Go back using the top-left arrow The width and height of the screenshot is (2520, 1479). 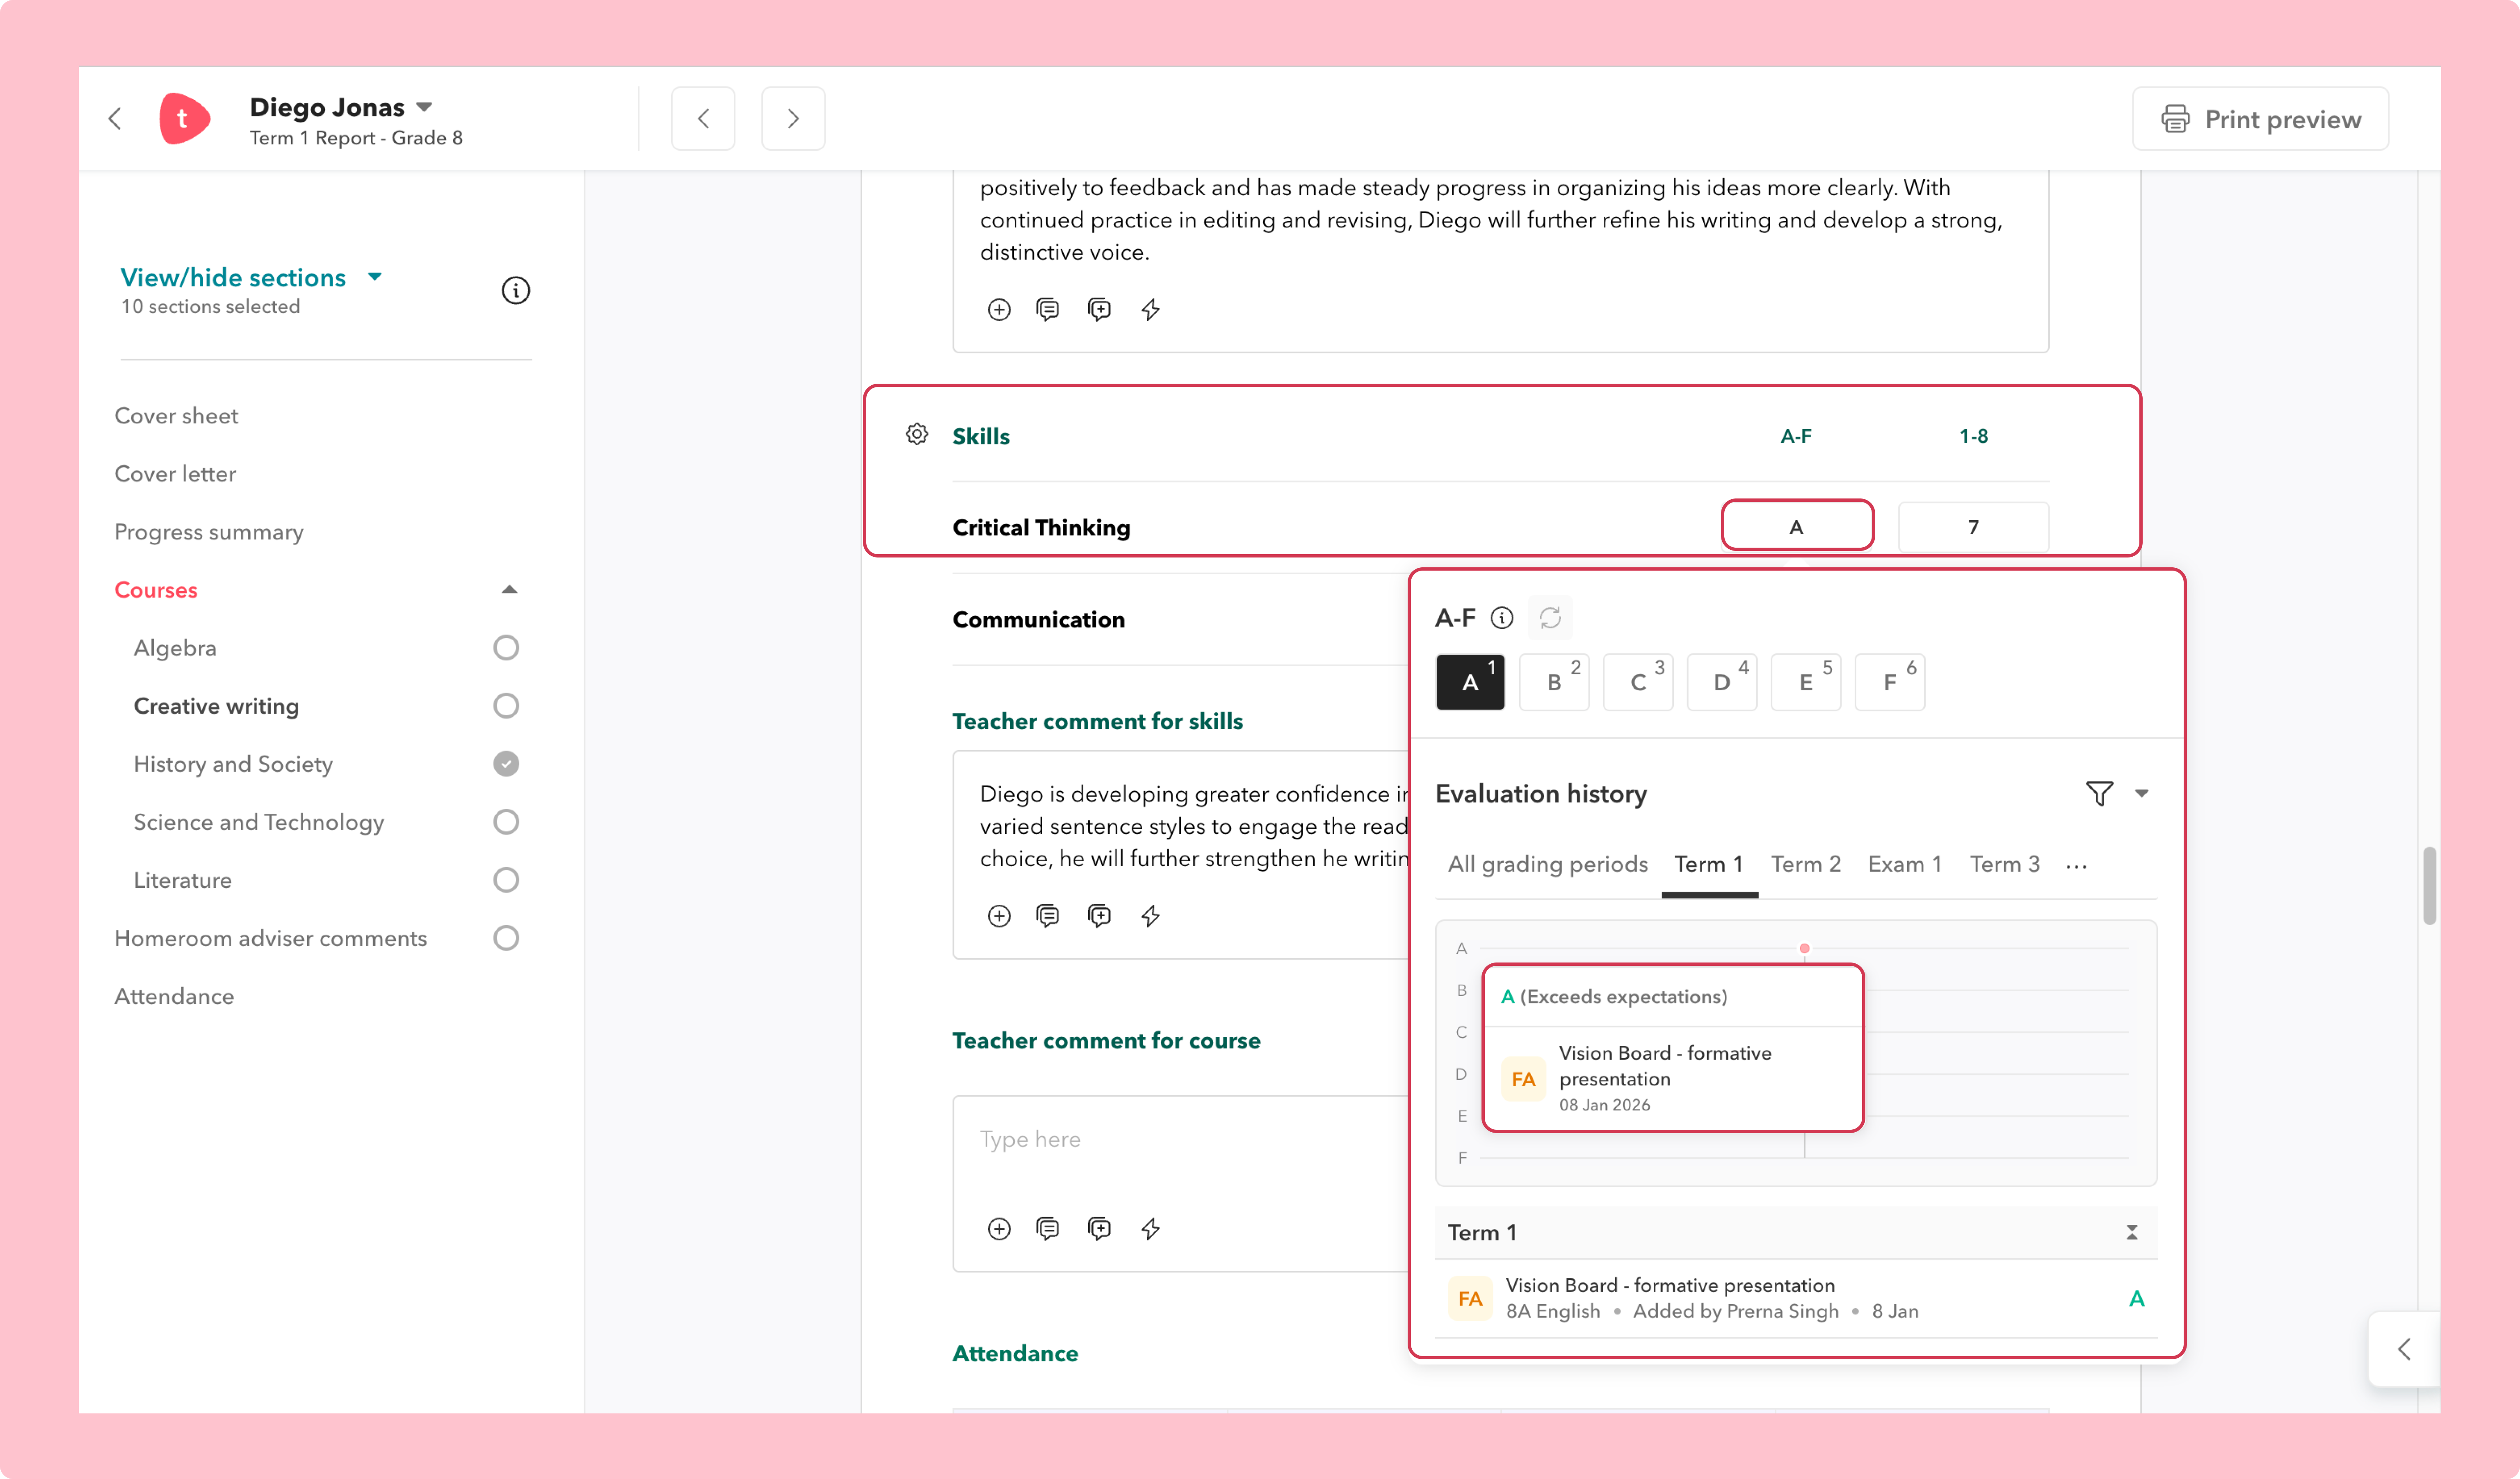[x=115, y=119]
